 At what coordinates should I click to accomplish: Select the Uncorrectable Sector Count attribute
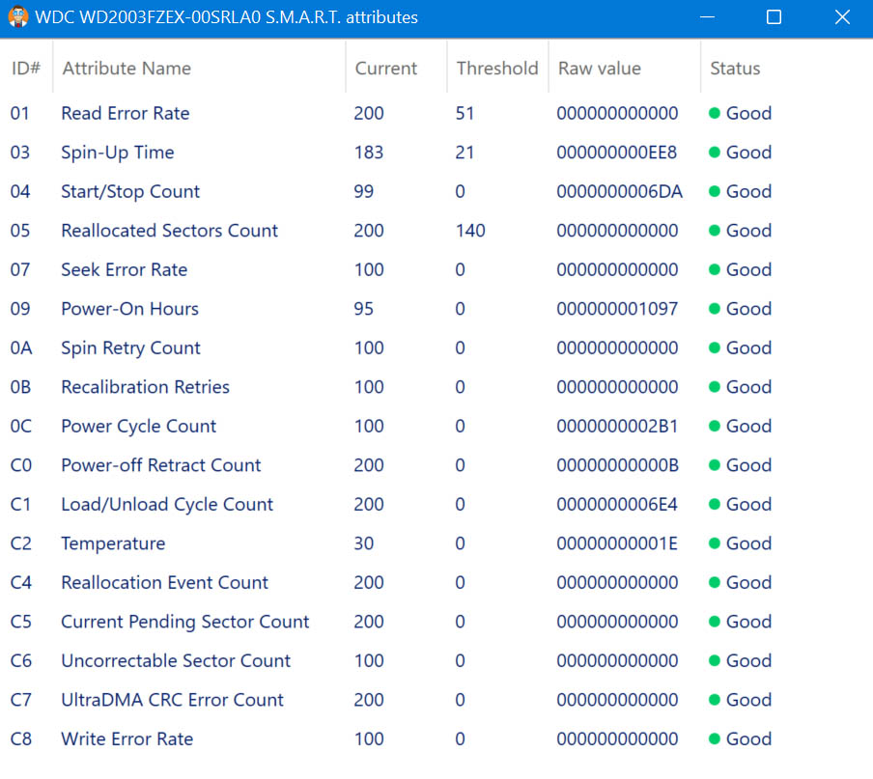click(x=176, y=660)
